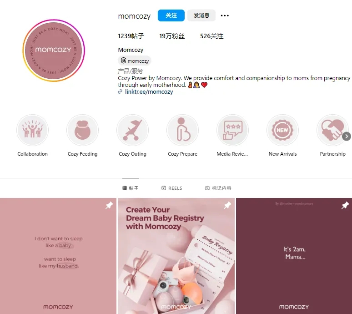This screenshot has width=352, height=314.
Task: Open the New Arrivals highlight
Action: tap(282, 130)
